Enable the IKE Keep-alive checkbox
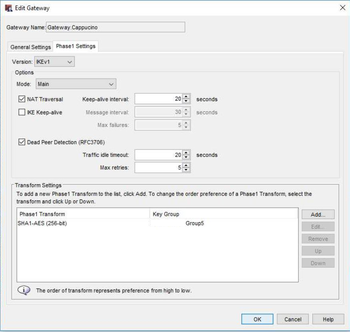This screenshot has height=332, width=350. 22,112
